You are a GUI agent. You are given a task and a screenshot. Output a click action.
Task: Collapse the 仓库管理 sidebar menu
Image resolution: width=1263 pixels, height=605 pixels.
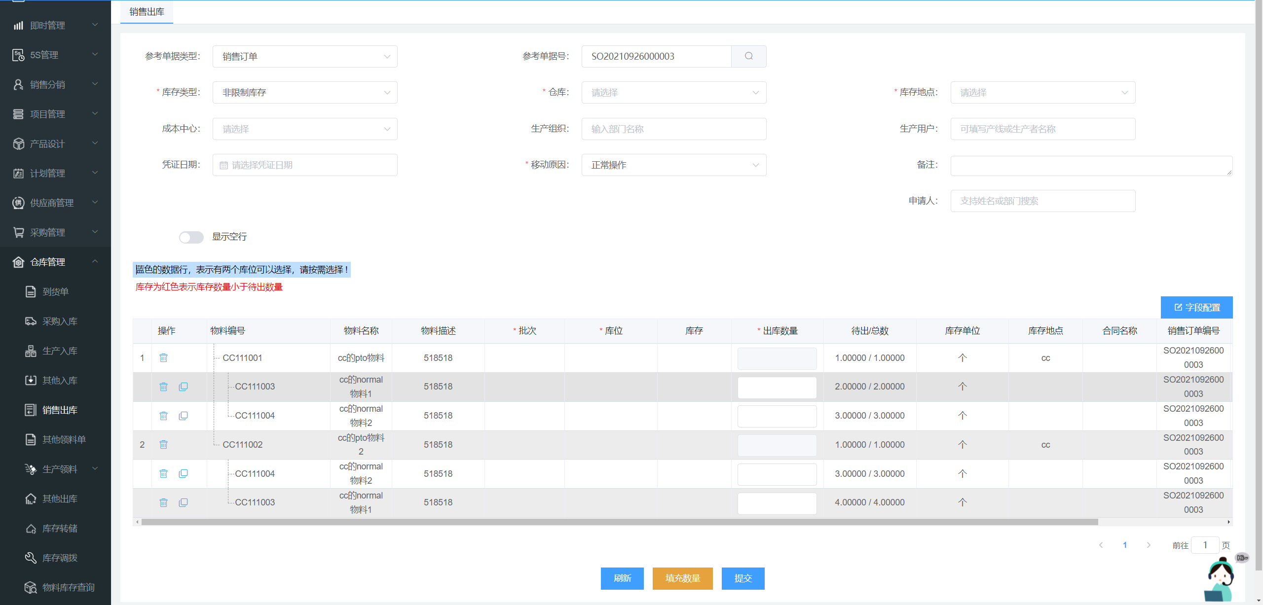(x=55, y=262)
